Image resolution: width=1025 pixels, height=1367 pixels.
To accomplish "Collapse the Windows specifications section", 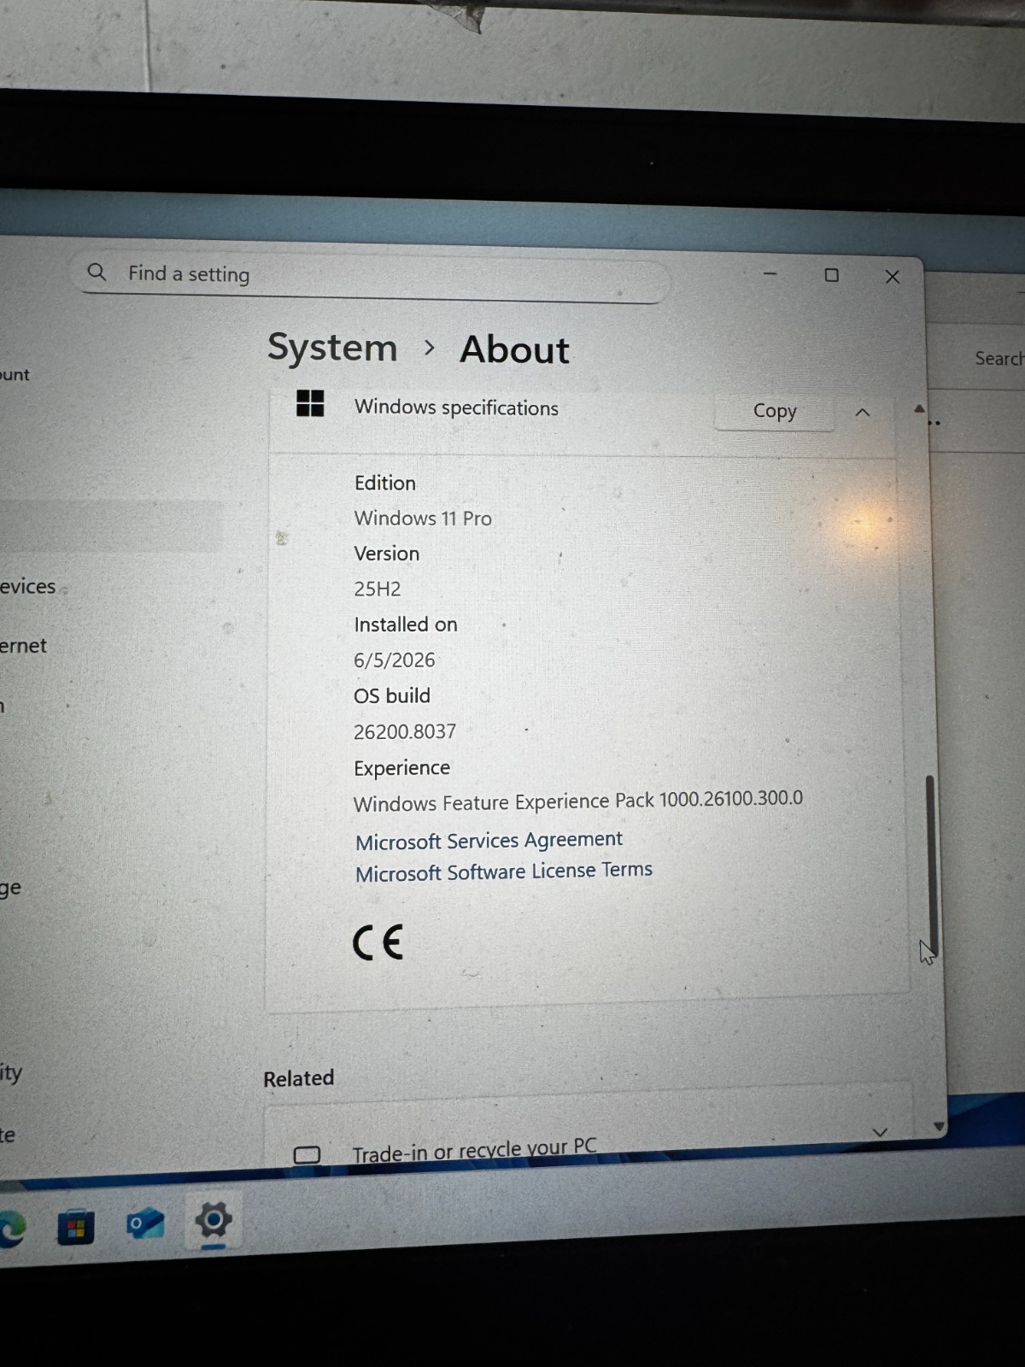I will (863, 413).
